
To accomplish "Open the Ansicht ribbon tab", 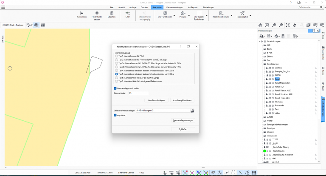I will 122,7.
